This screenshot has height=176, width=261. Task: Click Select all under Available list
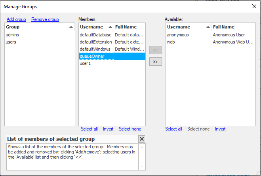point(173,129)
